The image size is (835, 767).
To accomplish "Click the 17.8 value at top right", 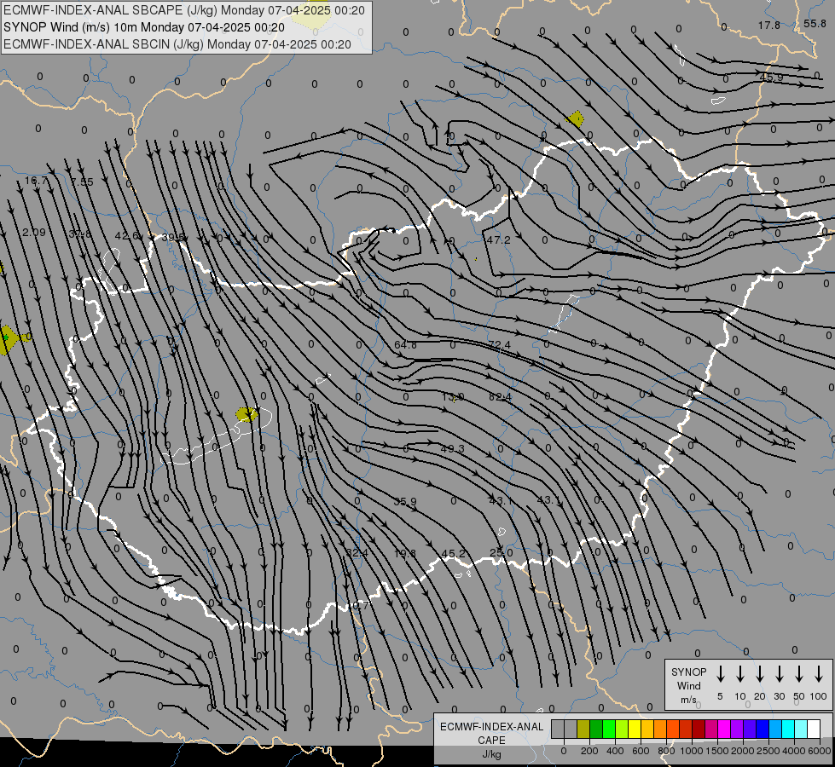I will (769, 25).
